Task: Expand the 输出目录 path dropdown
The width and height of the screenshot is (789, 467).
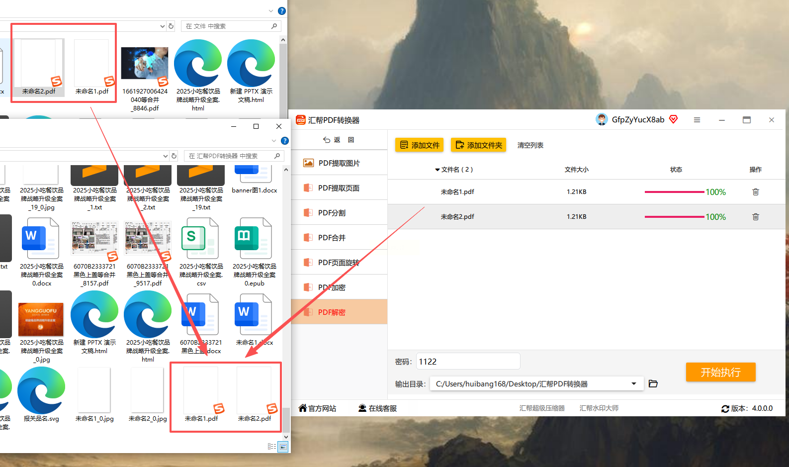Action: (x=634, y=384)
